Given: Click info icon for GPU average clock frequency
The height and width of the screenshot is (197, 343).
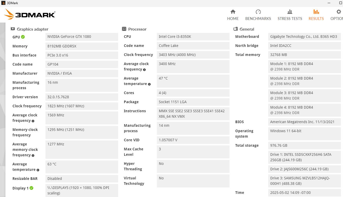Looking at the screenshot, I should (x=33, y=121).
